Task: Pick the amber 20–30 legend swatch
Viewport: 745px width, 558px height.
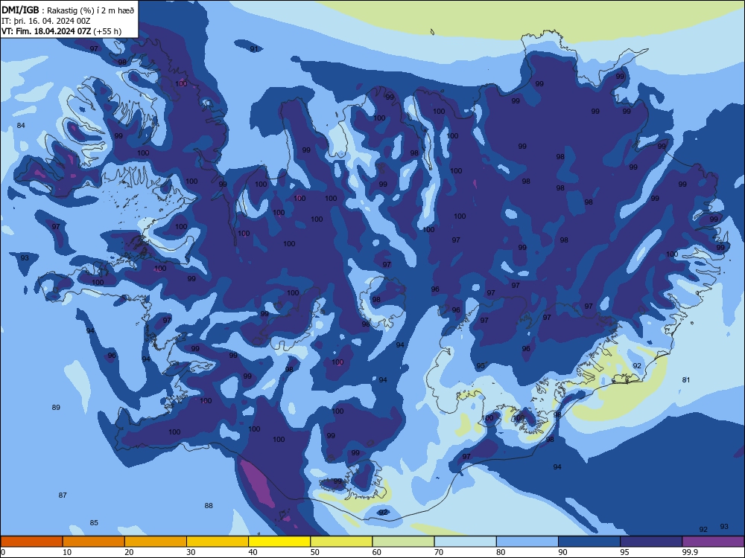Action: 156,542
